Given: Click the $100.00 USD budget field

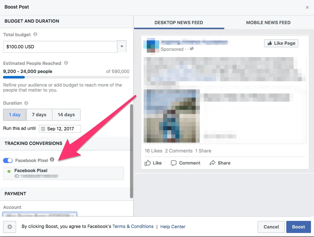Looking at the screenshot, I should [60, 47].
